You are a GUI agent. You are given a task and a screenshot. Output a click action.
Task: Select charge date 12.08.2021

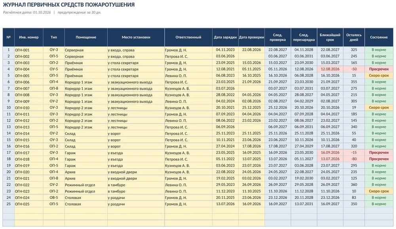coord(225,69)
